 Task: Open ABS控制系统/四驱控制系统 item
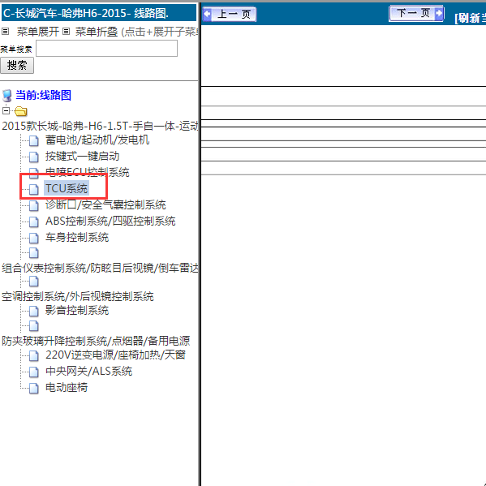point(110,221)
